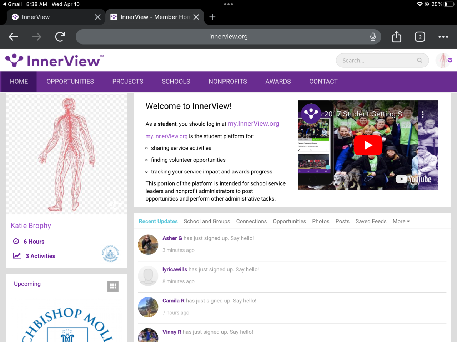Open Katie Brophy profile name link

point(31,226)
